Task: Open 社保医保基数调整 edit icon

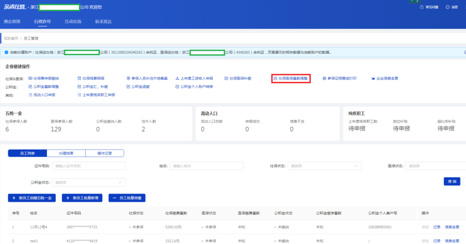Action: click(275, 78)
